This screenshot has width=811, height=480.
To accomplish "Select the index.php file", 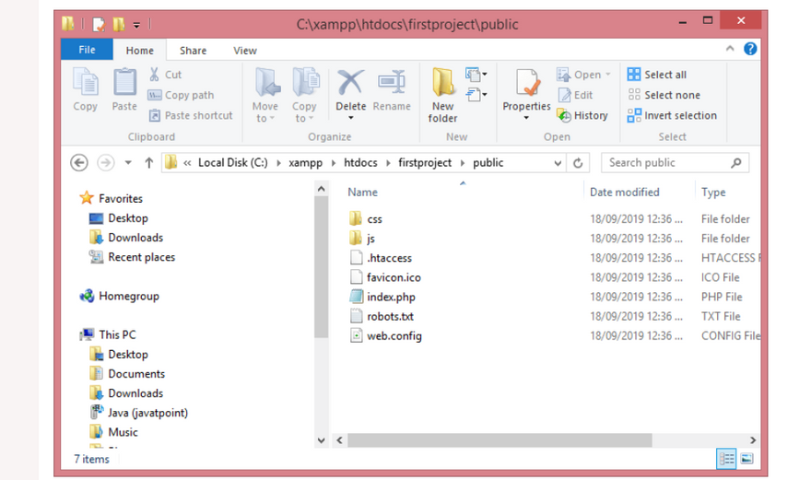I will click(x=391, y=297).
